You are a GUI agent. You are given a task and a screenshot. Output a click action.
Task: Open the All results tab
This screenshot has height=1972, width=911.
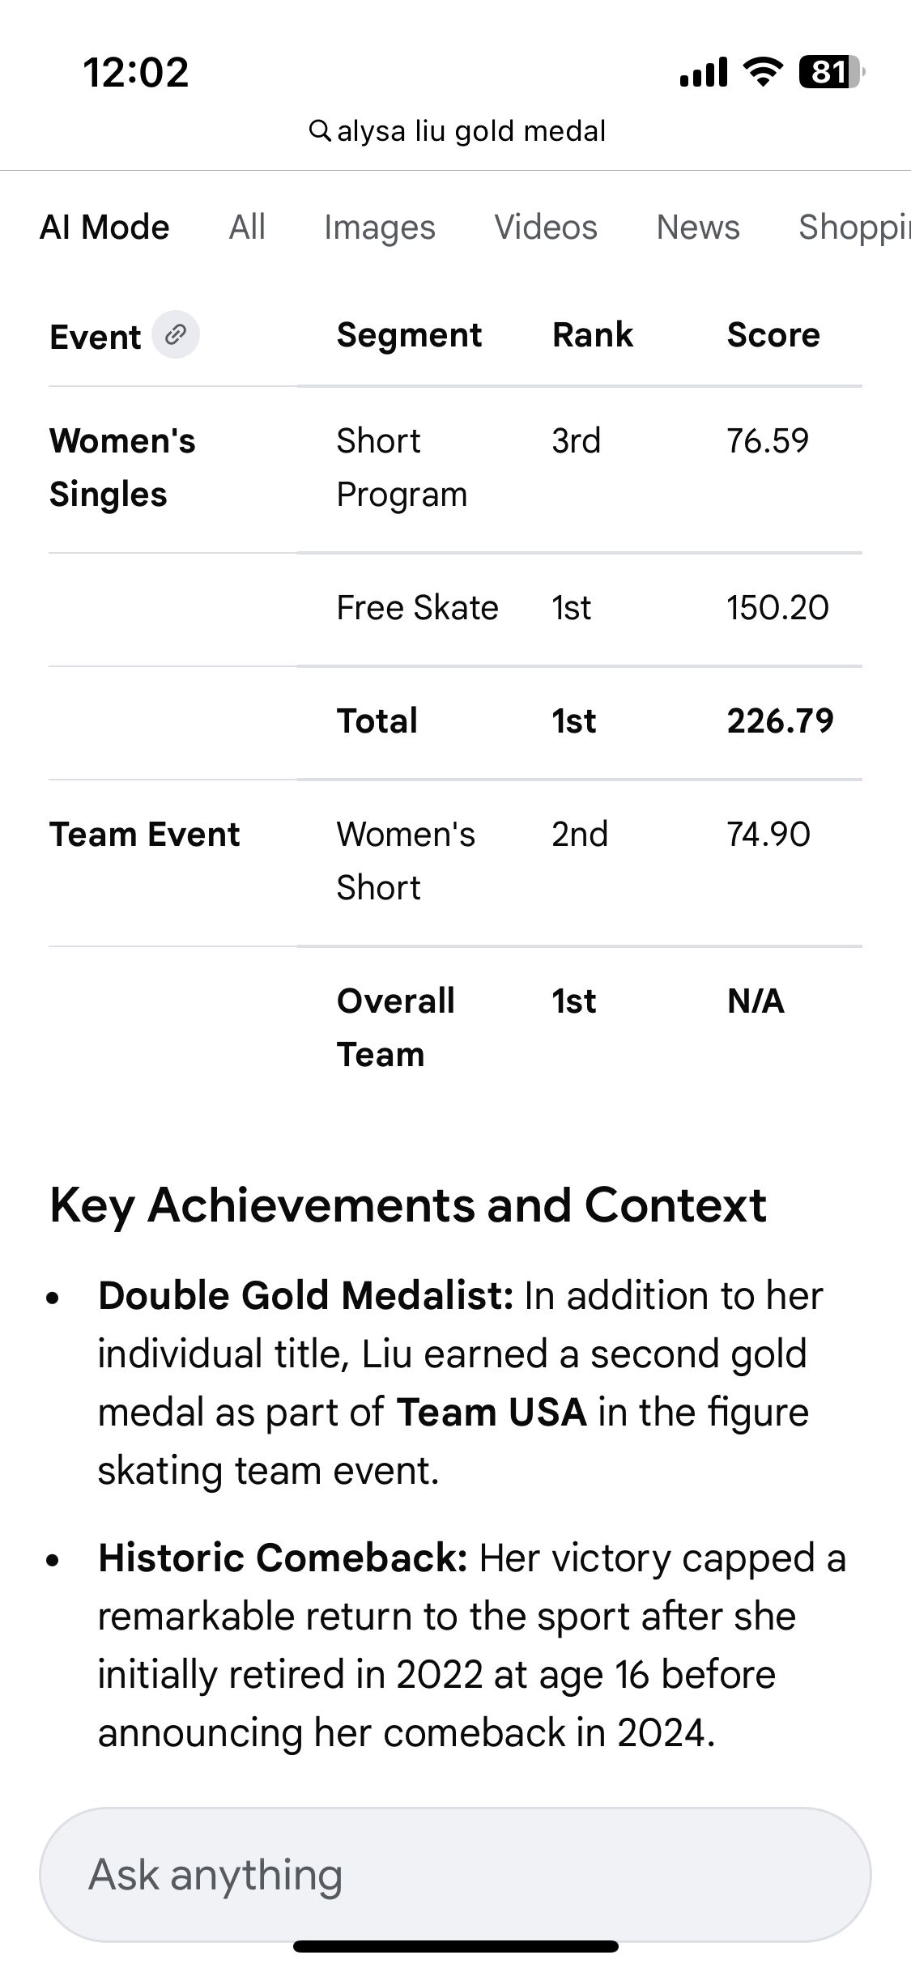[247, 227]
